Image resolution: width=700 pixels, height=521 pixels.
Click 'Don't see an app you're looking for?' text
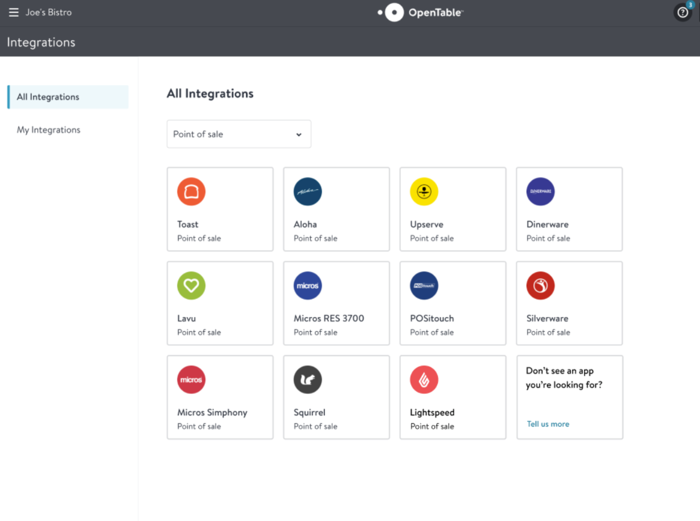(x=564, y=378)
